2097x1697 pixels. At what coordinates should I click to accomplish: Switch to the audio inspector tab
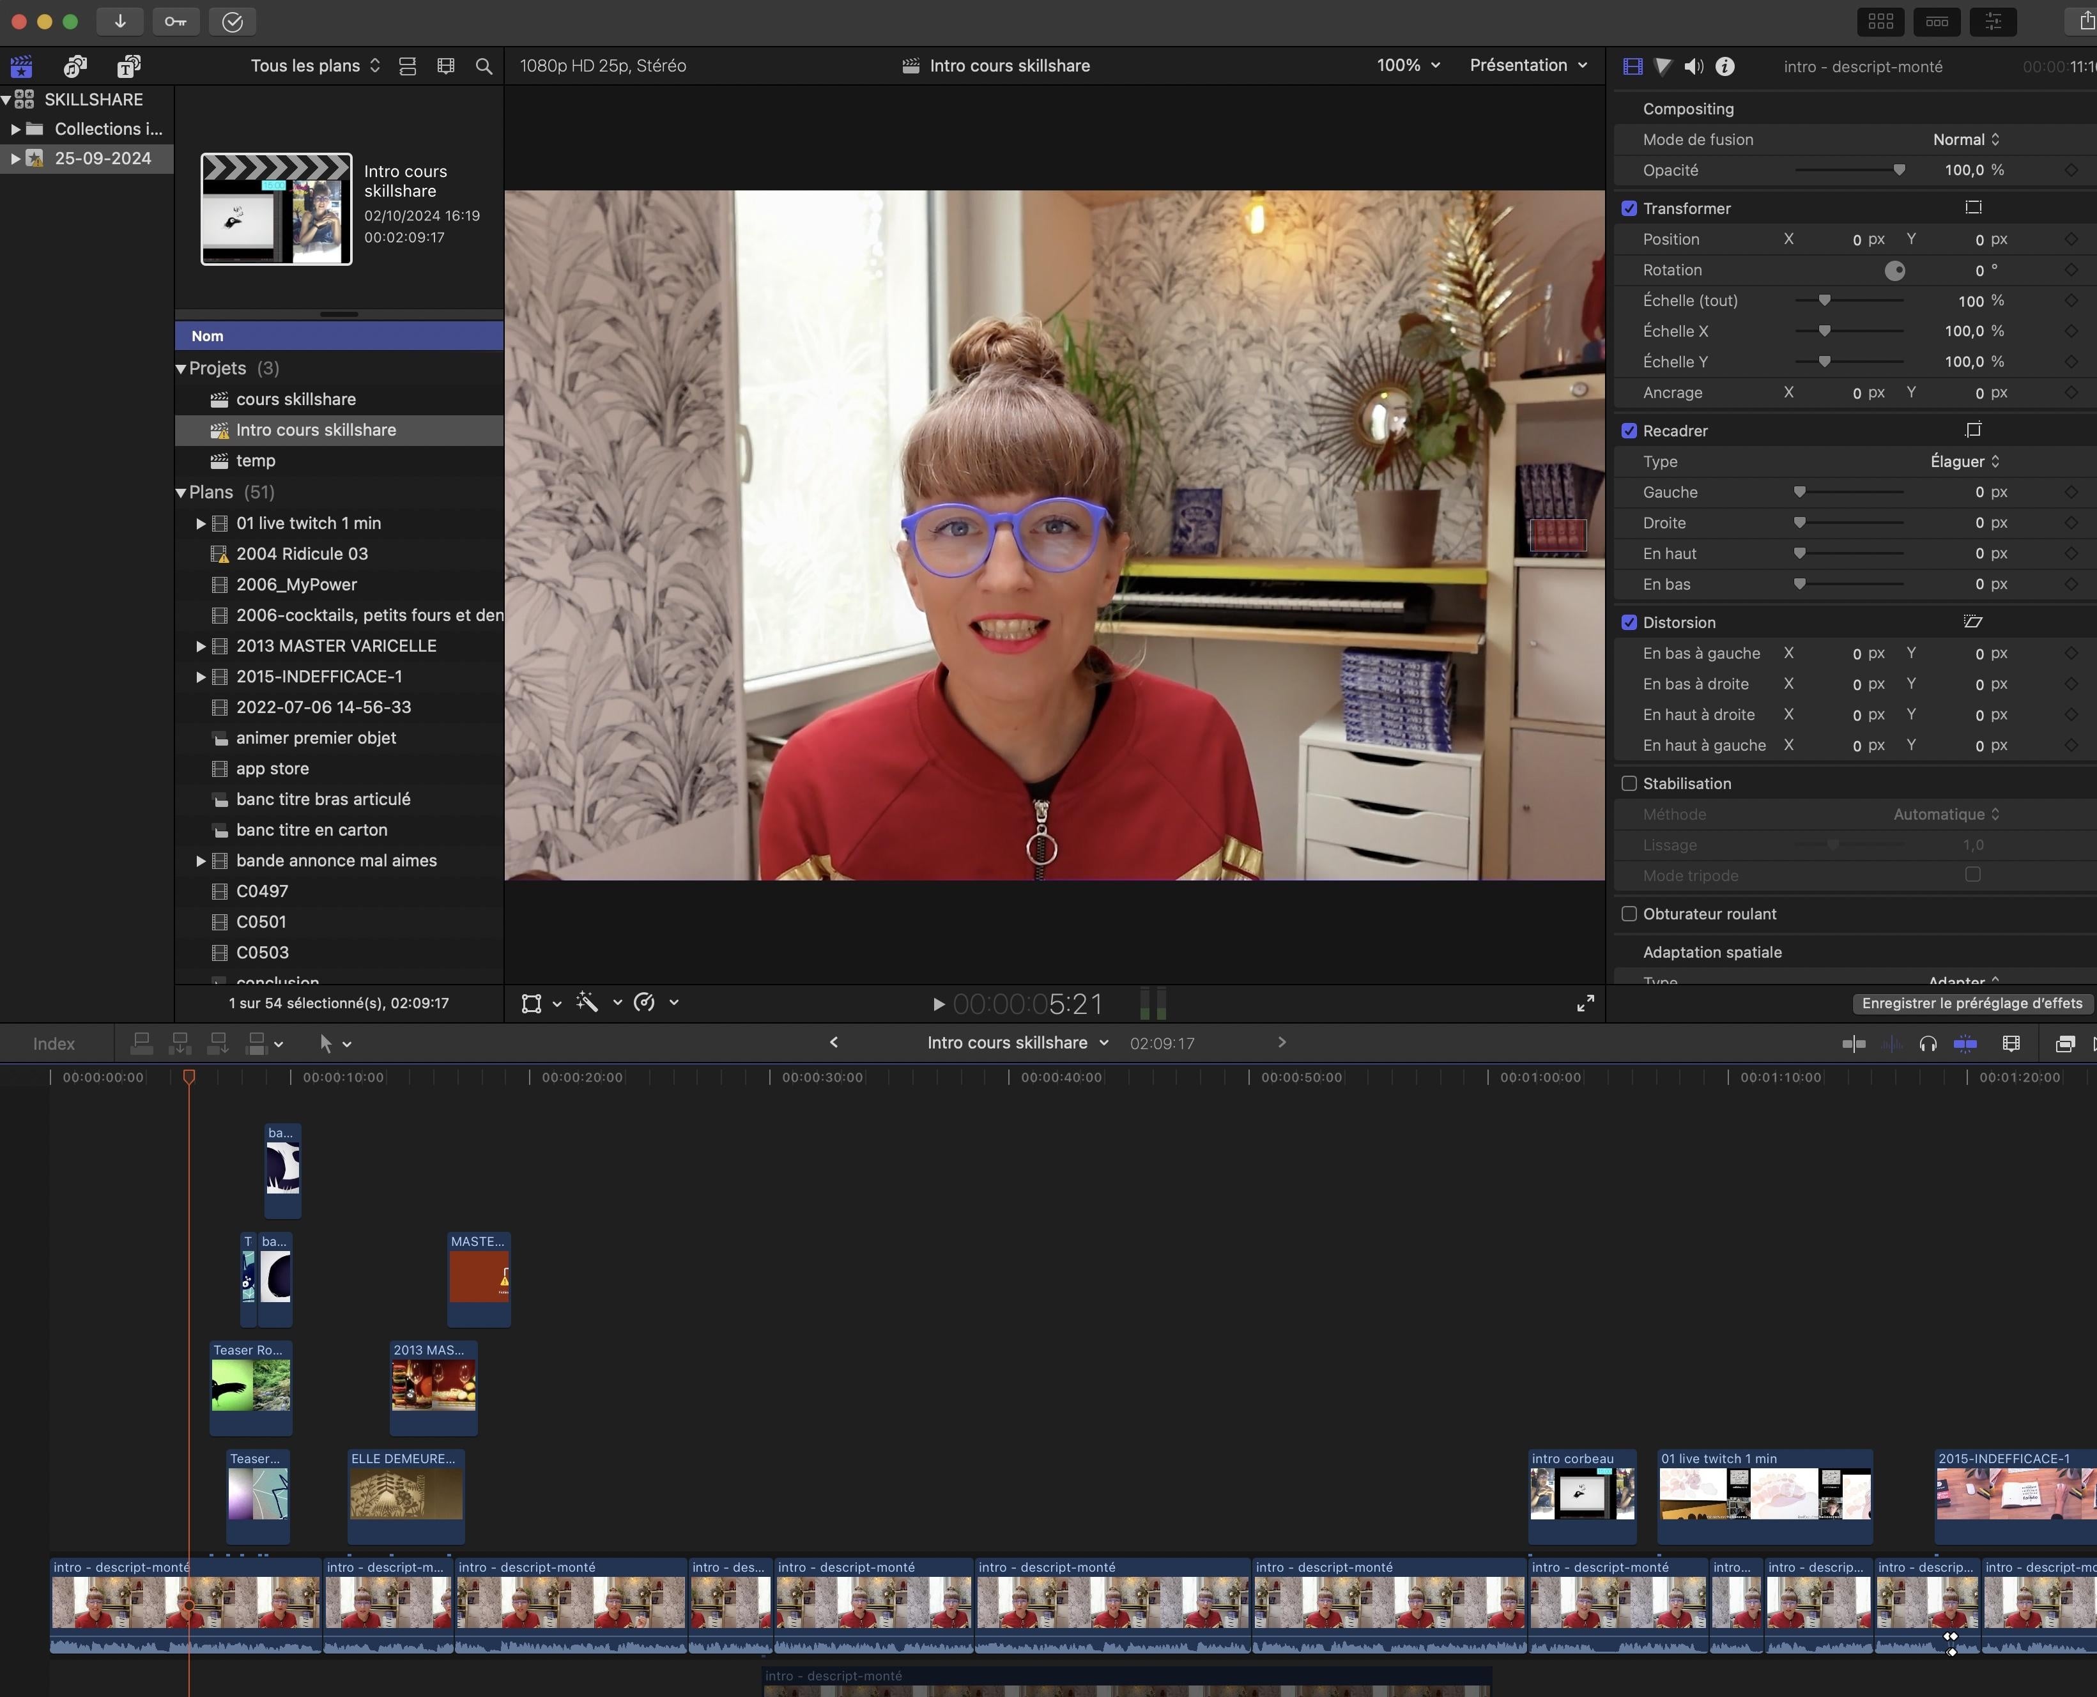tap(1694, 66)
